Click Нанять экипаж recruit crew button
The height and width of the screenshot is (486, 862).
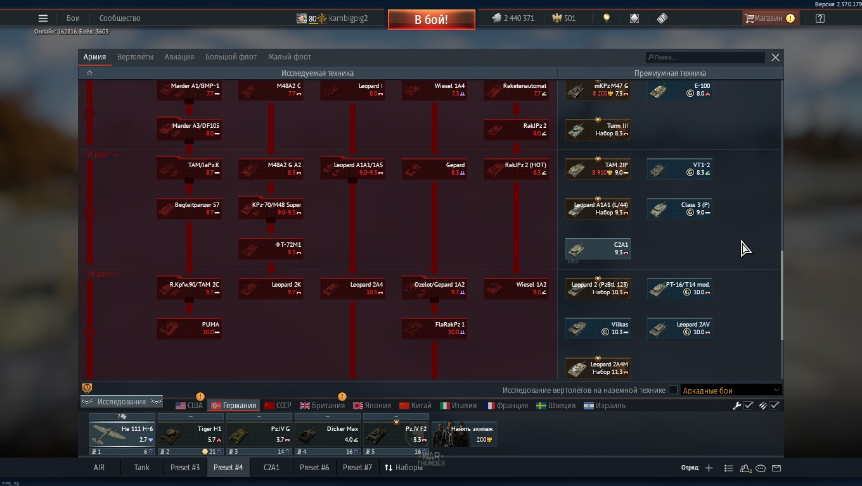point(464,434)
